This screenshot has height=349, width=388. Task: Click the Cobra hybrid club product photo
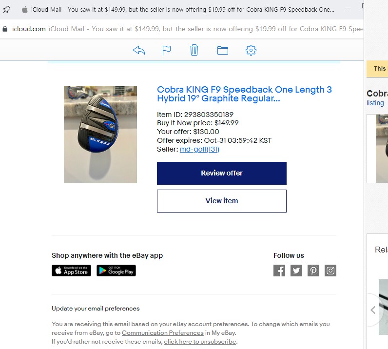pos(100,135)
